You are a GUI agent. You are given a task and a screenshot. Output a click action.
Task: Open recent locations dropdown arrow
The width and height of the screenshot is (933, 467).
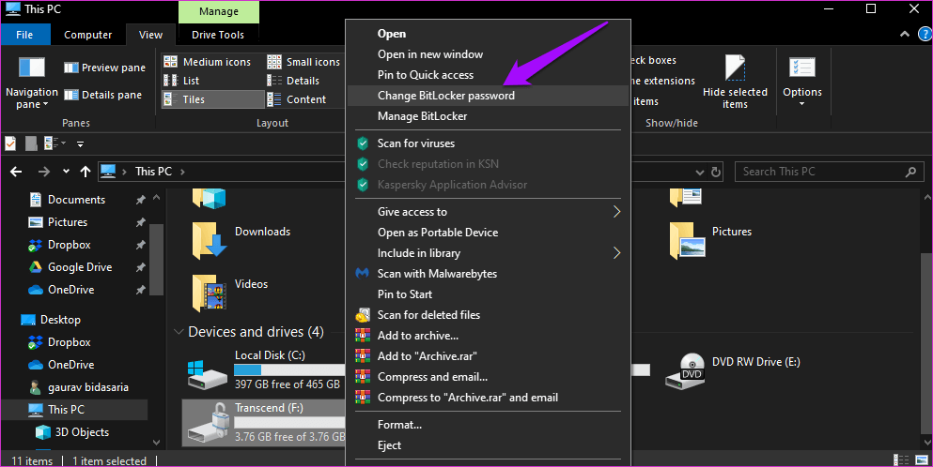[66, 172]
